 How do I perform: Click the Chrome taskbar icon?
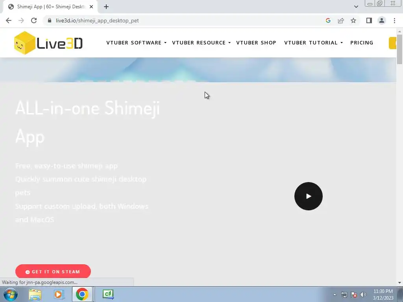click(x=82, y=294)
